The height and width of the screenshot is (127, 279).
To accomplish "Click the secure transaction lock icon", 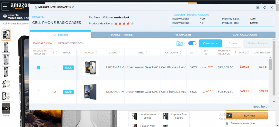I will coord(227,123).
